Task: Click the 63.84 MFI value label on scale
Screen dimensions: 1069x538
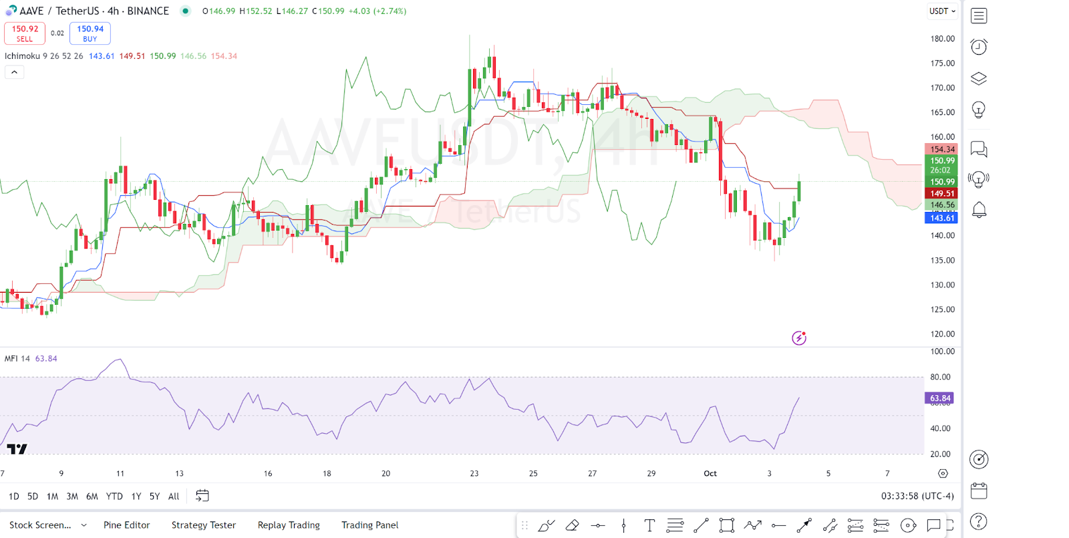Action: click(x=940, y=398)
